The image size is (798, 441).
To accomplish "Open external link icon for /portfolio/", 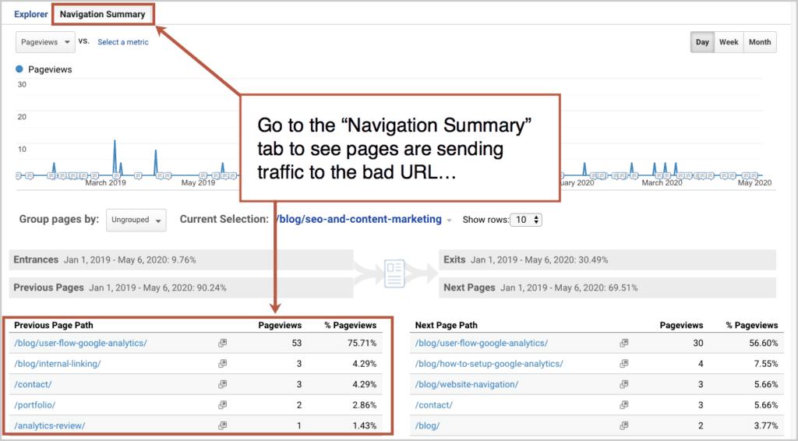I will coord(222,405).
